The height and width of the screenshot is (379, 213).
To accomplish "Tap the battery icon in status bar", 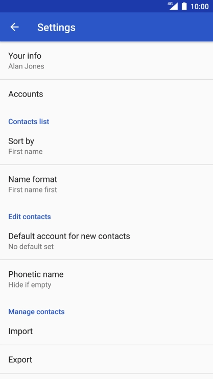I will [x=184, y=6].
